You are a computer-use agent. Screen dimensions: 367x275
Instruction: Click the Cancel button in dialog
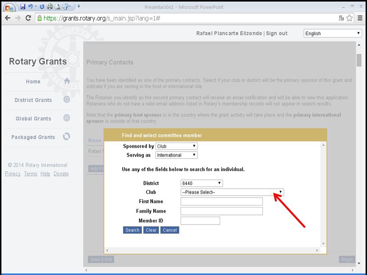(x=170, y=230)
